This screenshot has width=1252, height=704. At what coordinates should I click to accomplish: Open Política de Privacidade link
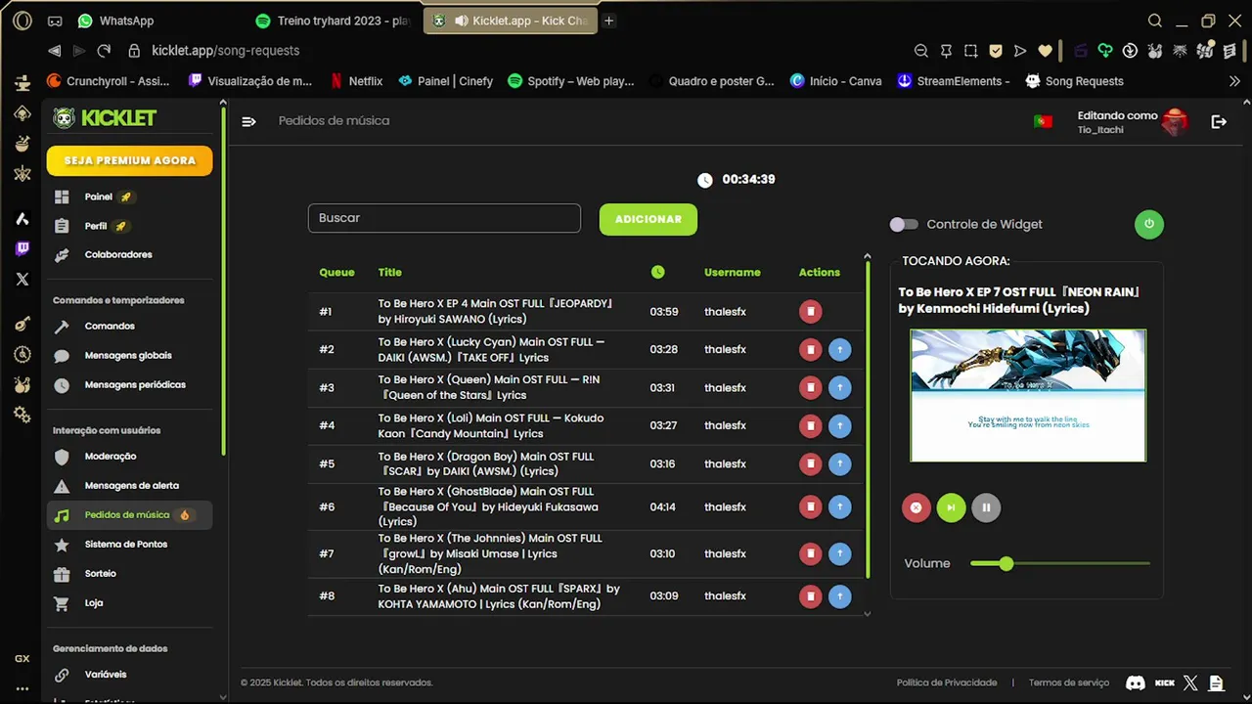947,682
